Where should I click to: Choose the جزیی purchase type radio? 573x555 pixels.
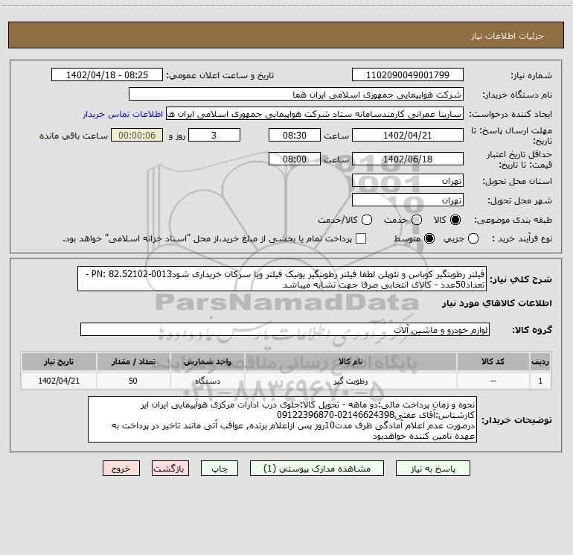click(x=473, y=238)
